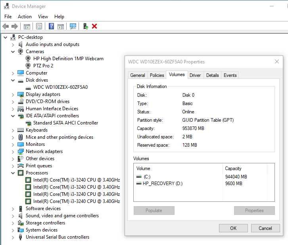Screen dimensions: 288x245
Task: Expand the Monitors category
Action: tap(13, 145)
